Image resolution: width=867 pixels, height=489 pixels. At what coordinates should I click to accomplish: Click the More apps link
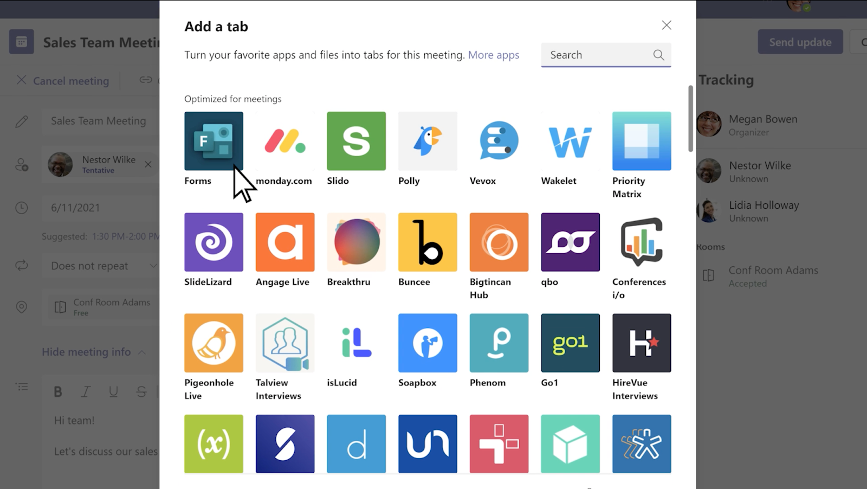(x=494, y=55)
